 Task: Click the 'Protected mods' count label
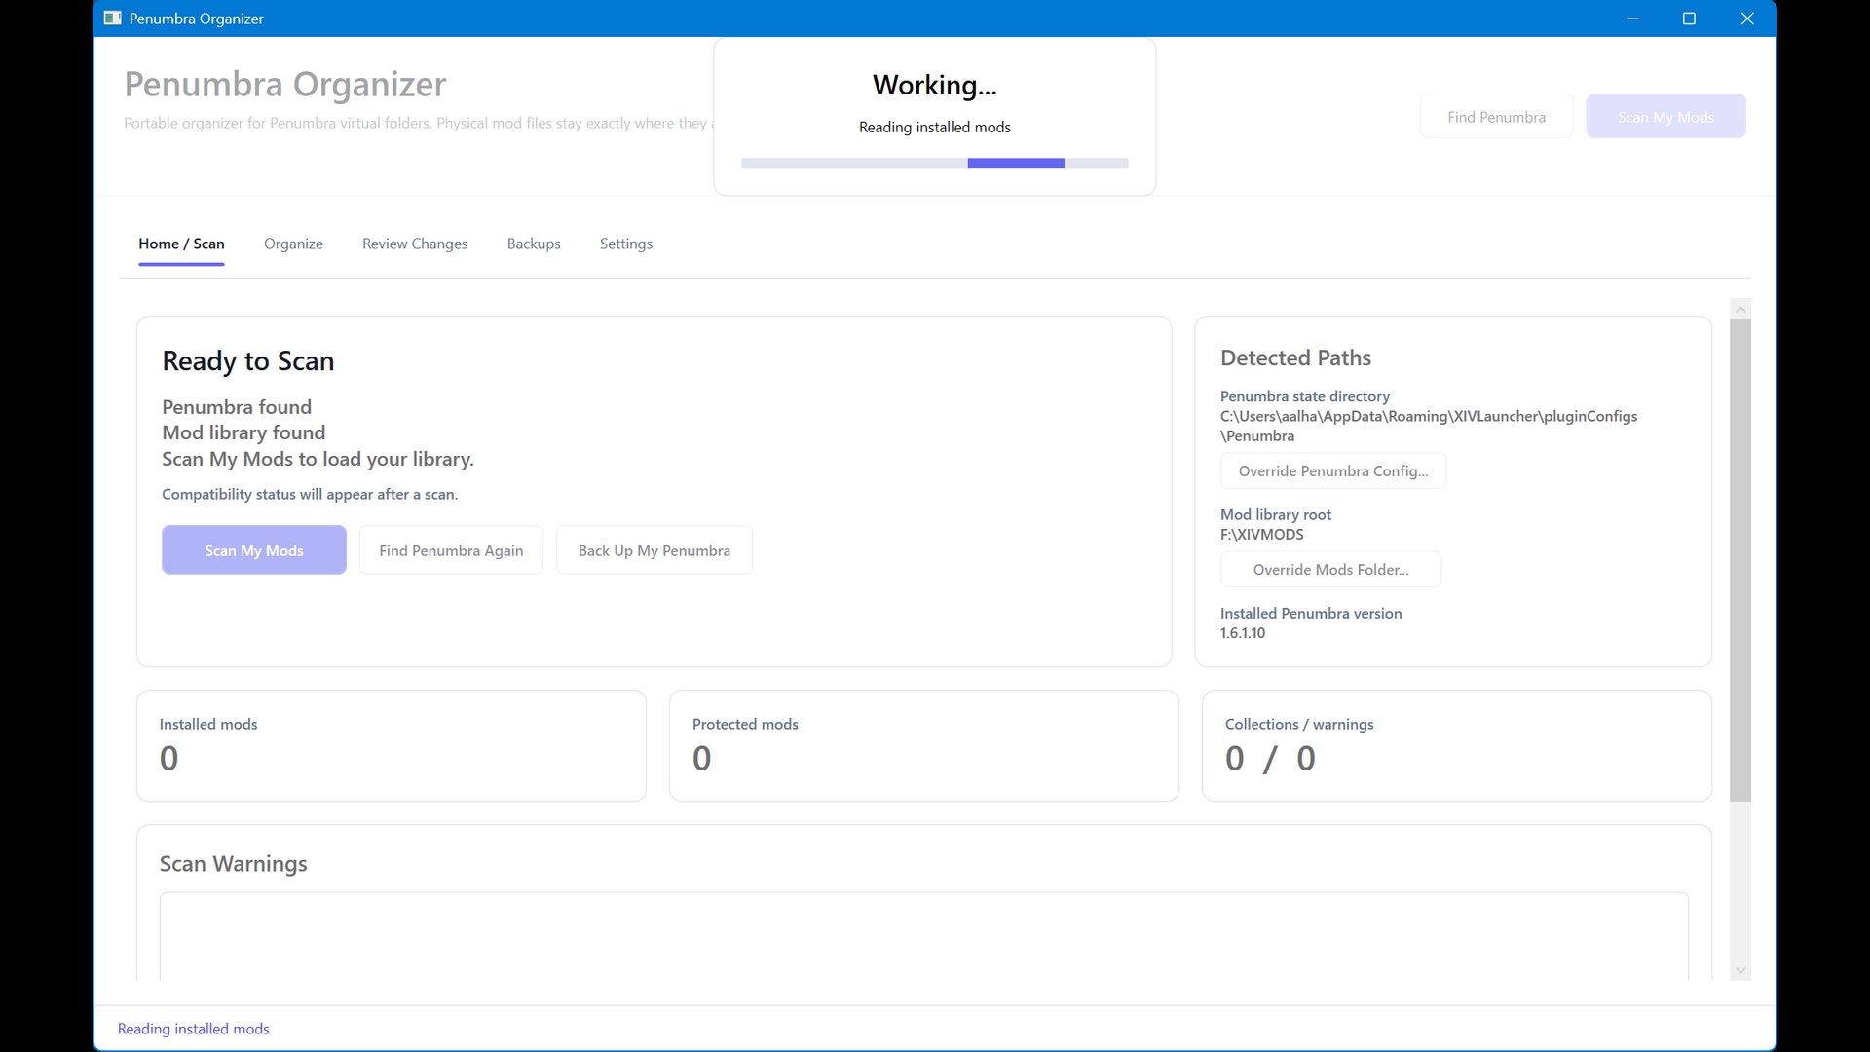pyautogui.click(x=745, y=724)
